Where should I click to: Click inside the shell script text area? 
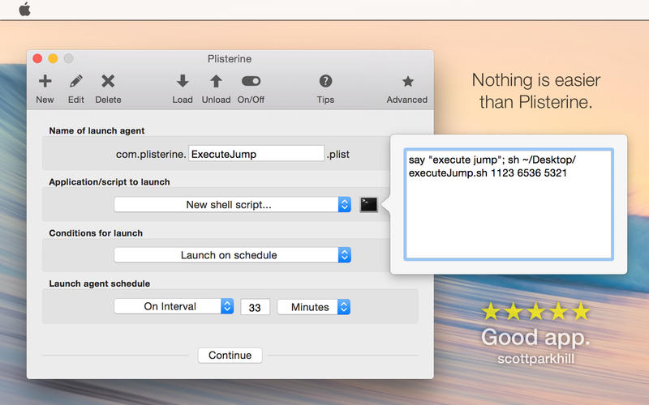[509, 215]
